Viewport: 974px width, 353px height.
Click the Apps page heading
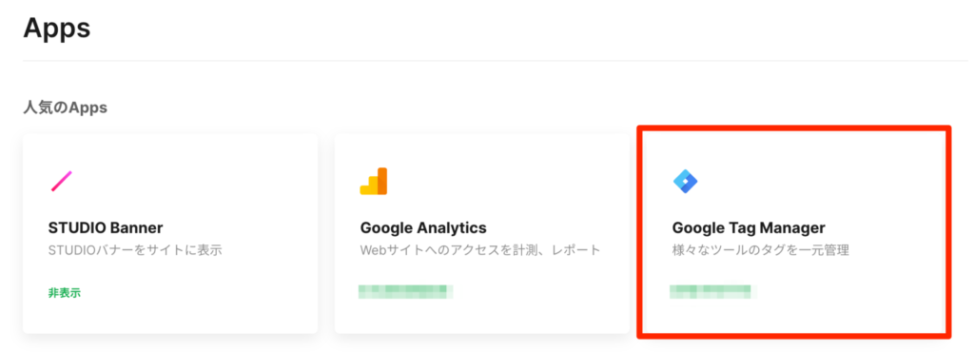57,29
